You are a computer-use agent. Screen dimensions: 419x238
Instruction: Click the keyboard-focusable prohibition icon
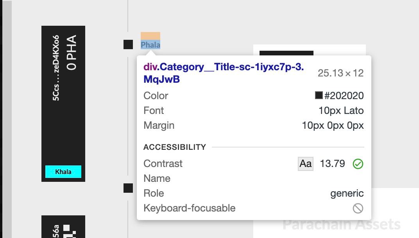358,208
